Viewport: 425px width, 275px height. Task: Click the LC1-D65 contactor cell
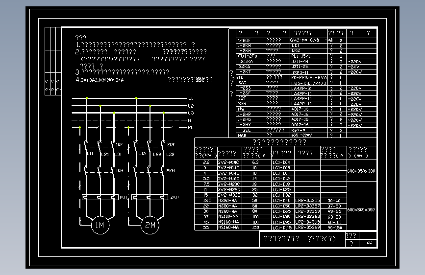click(x=281, y=211)
